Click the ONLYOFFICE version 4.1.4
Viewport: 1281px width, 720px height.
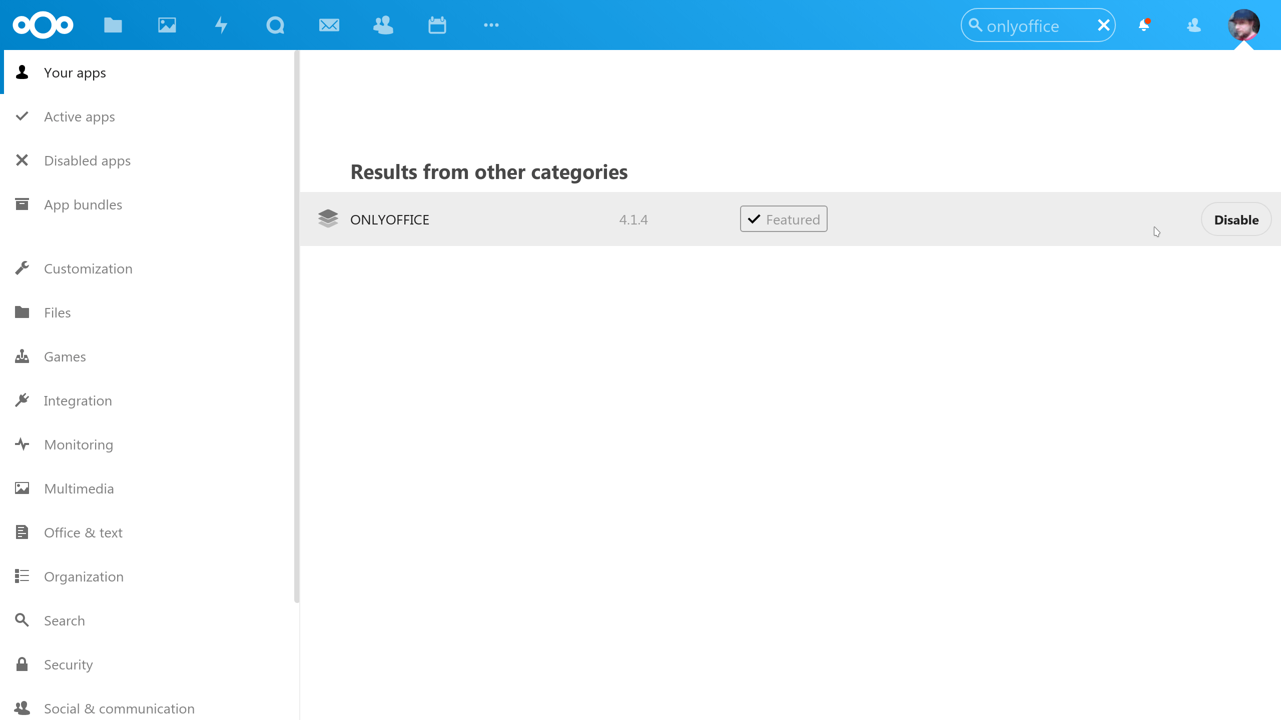(x=633, y=219)
